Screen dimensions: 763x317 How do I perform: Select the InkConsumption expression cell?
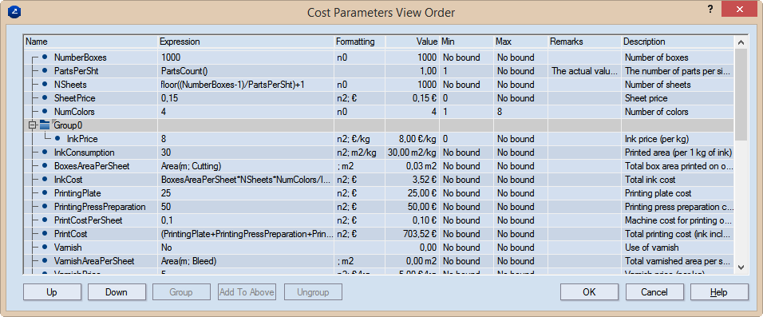247,153
